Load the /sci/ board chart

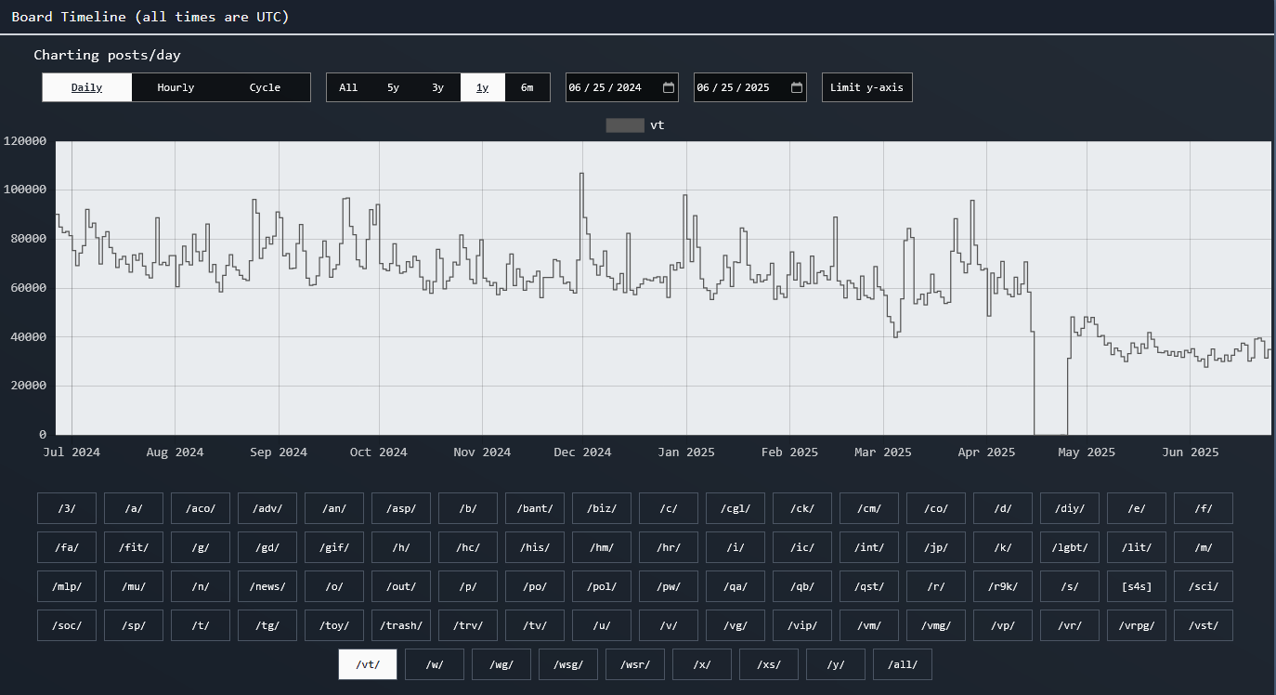point(1204,586)
